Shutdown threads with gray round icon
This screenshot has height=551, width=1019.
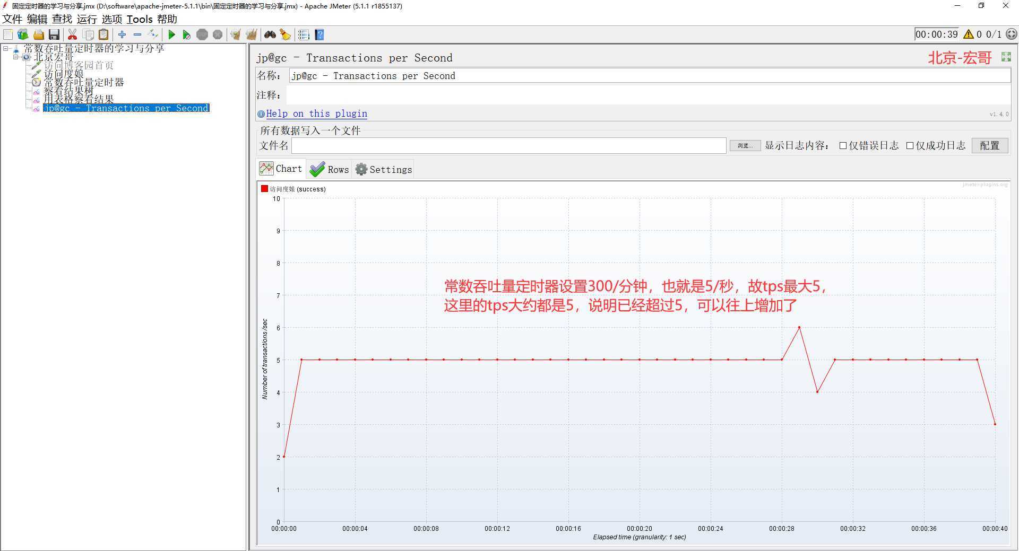click(x=218, y=35)
